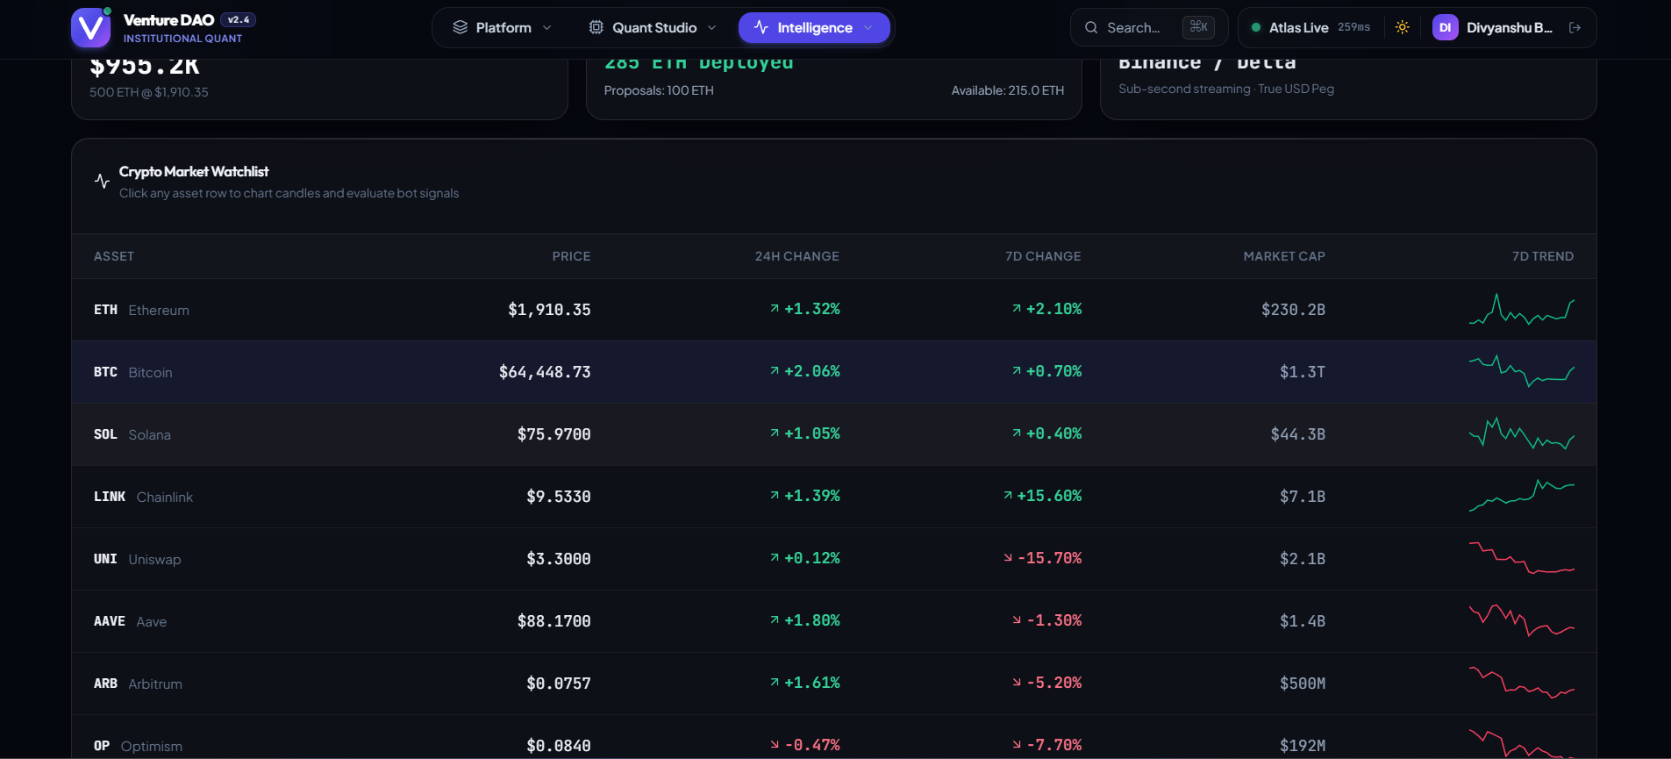Screen dimensions: 1671x759
Task: Click the Solana 7D trend sparkline
Action: click(x=1522, y=433)
